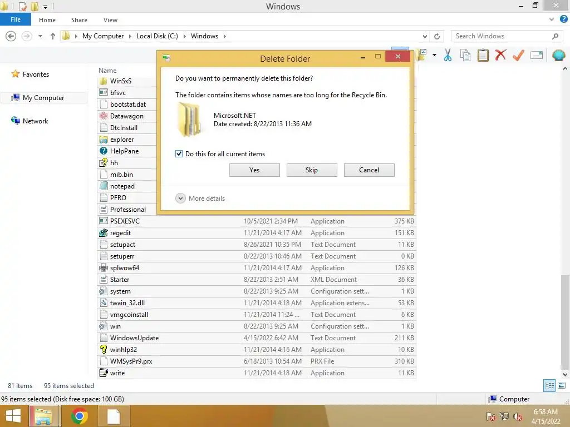This screenshot has height=427, width=570.
Task: Select the write application icon
Action: tap(104, 373)
